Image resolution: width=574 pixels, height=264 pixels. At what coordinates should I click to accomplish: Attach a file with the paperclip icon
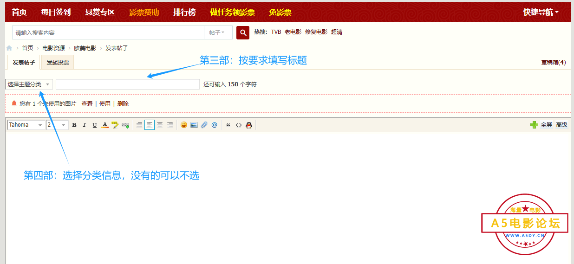204,125
